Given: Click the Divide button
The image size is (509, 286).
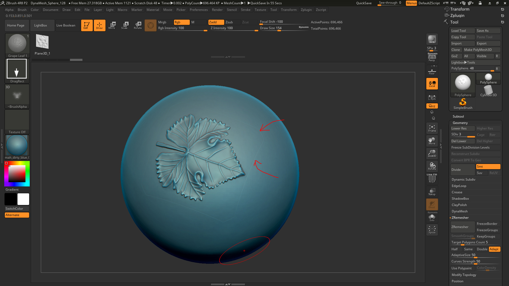Looking at the screenshot, I should click(463, 170).
